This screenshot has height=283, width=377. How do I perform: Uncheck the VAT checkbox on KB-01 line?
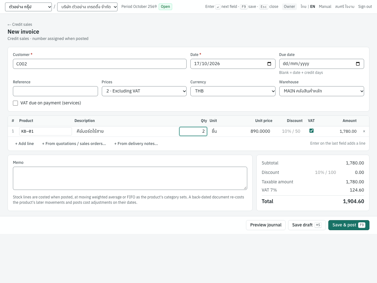(x=311, y=131)
